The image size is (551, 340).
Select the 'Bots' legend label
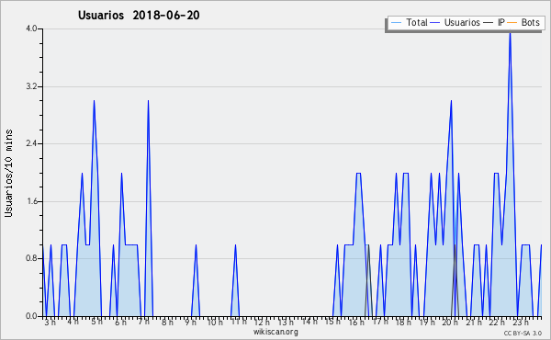point(530,22)
